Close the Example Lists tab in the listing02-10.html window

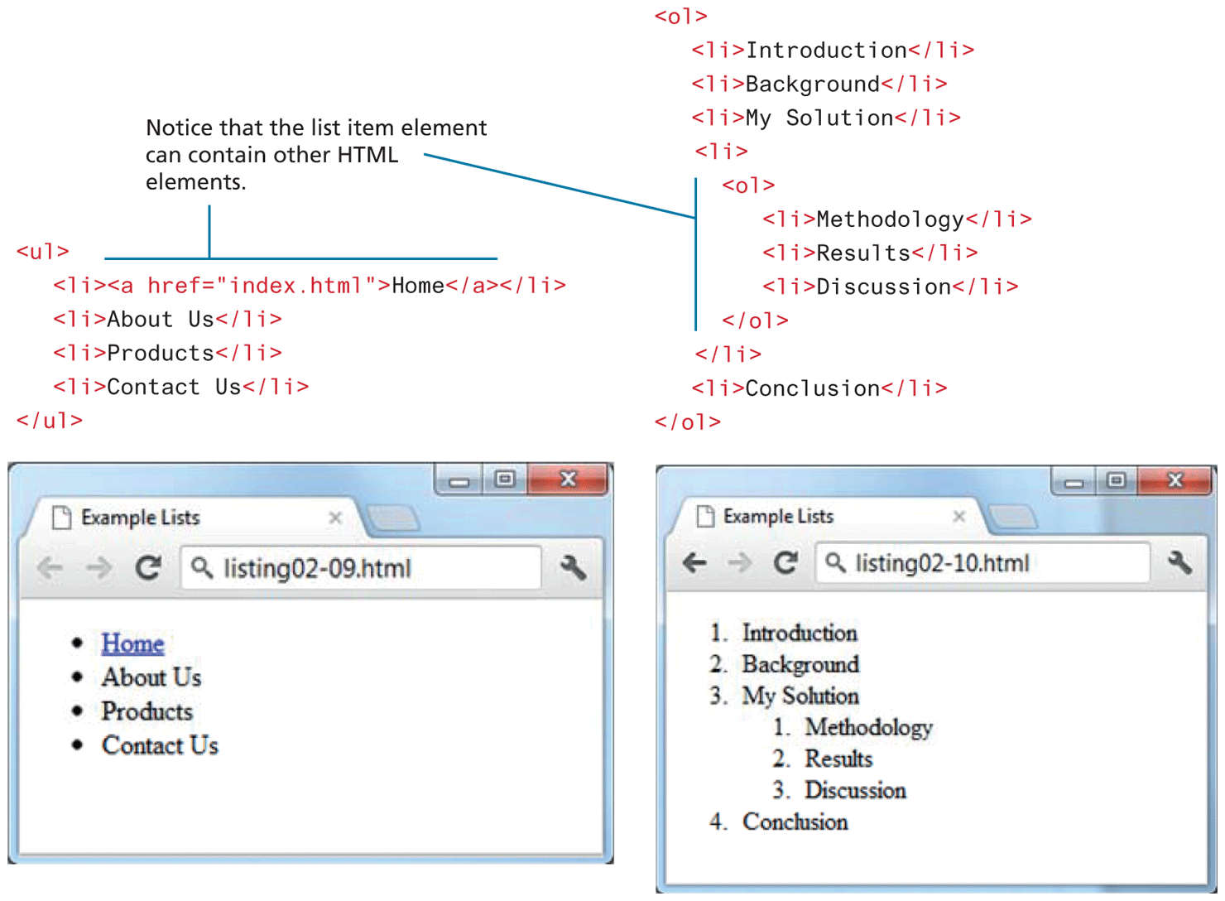click(x=959, y=517)
